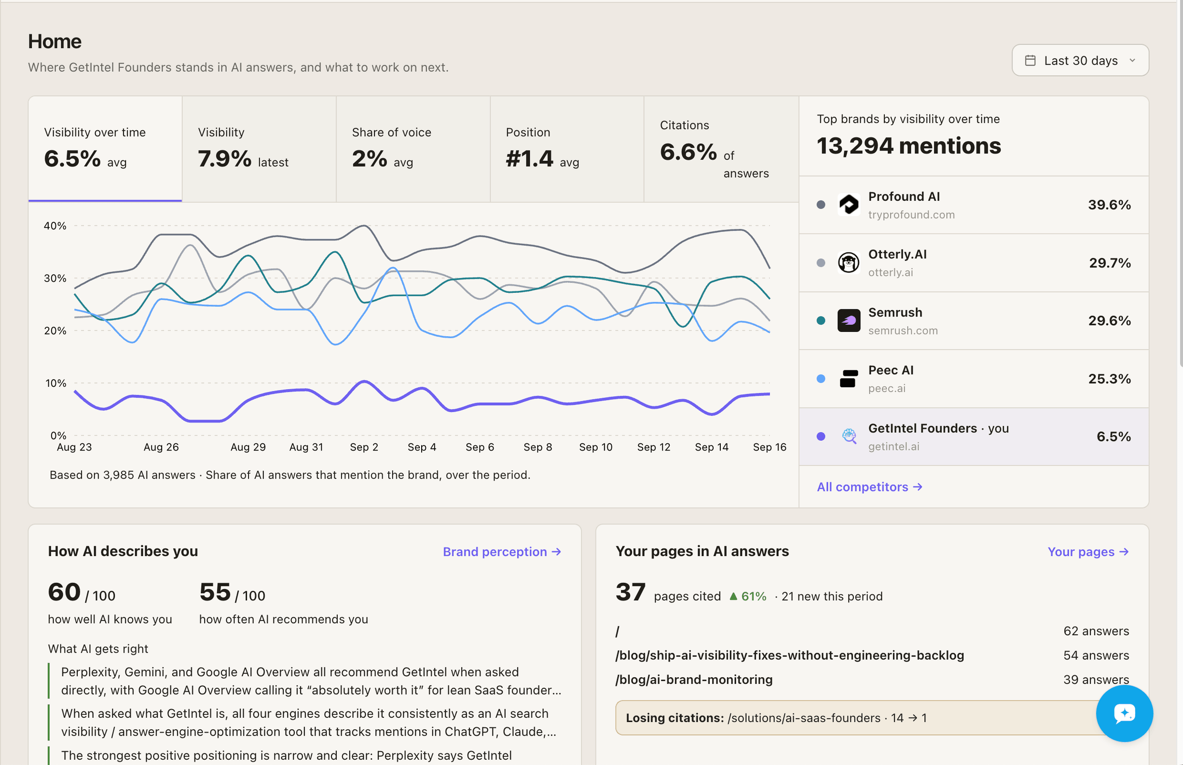
Task: Switch to the Share of voice tab
Action: [x=413, y=149]
